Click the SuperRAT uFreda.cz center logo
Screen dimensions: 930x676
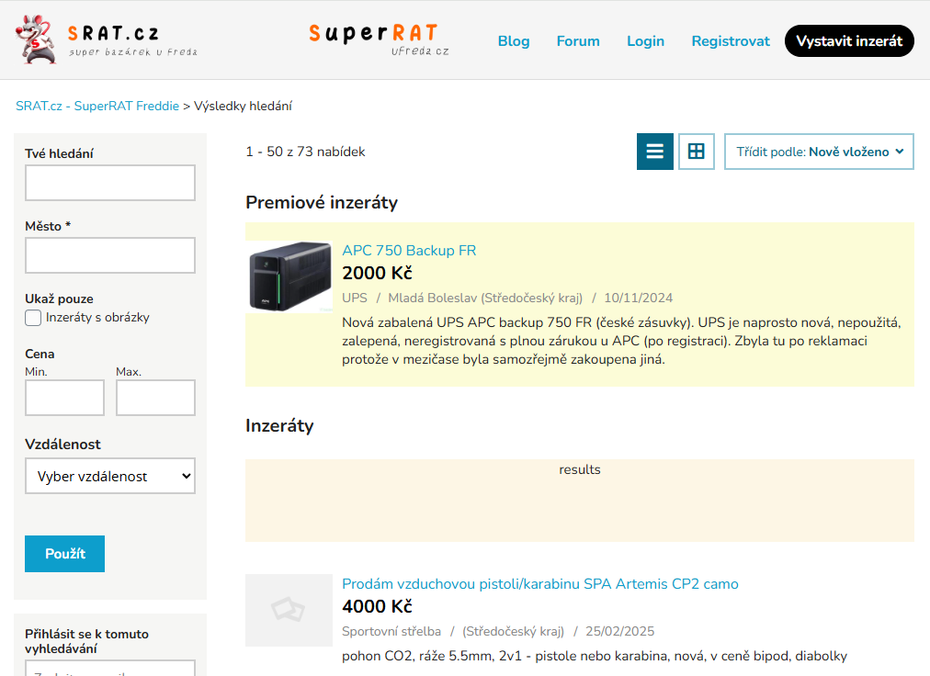[378, 39]
